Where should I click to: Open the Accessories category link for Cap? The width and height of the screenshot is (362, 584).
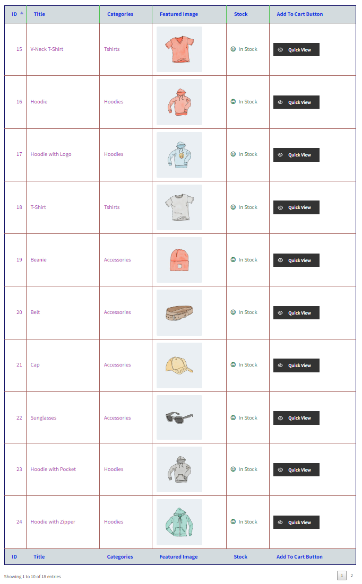click(x=117, y=365)
